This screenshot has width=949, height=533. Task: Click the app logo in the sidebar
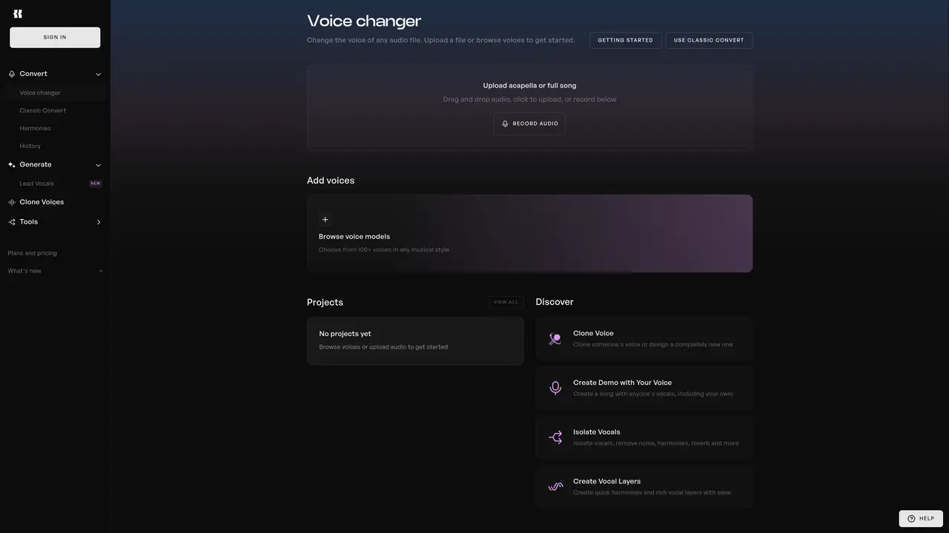click(18, 13)
